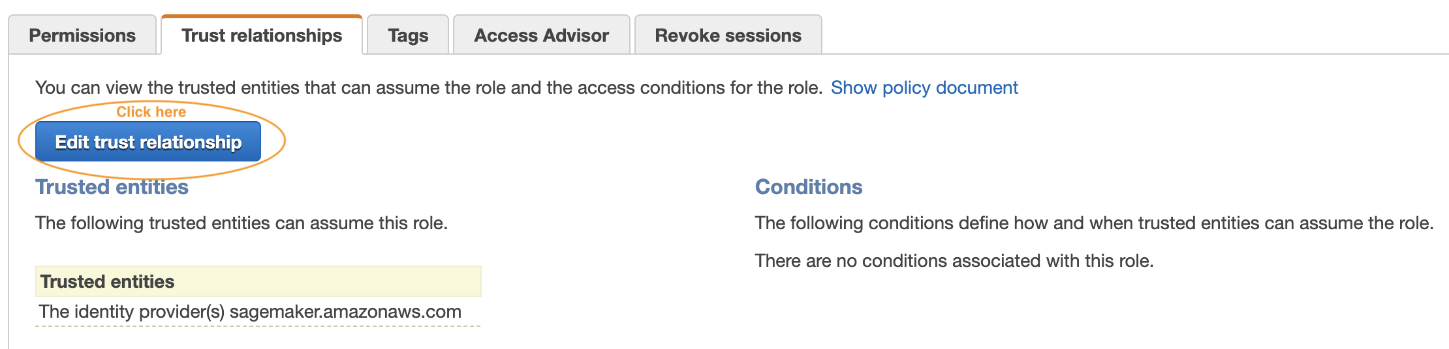Image resolution: width=1449 pixels, height=349 pixels.
Task: Click the empty tab strip beside Revoke sessions
Action: click(x=1134, y=35)
